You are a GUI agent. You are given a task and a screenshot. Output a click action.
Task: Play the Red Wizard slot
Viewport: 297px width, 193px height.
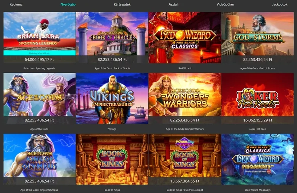pyautogui.click(x=185, y=37)
